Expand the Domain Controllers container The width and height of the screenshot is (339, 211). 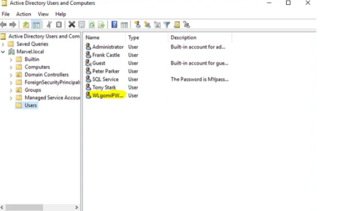point(12,75)
